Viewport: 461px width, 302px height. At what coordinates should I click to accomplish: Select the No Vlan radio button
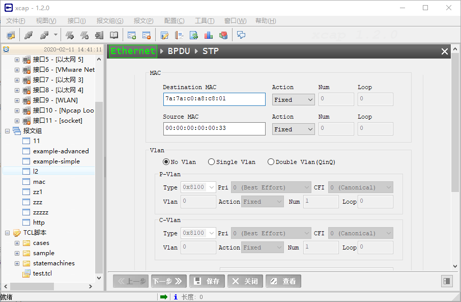tap(166, 162)
